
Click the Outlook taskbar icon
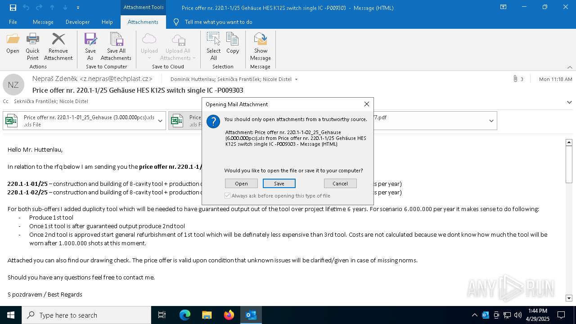point(251,315)
